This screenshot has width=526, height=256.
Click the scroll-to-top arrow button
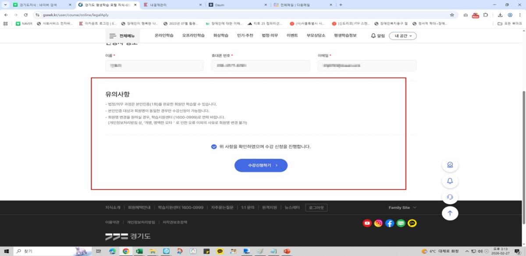pos(450,213)
